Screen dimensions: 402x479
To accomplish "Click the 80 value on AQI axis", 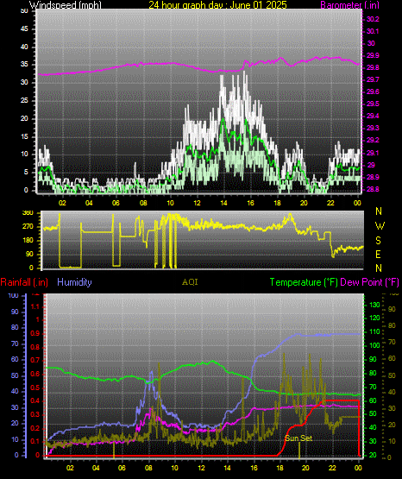I will click(x=392, y=325).
